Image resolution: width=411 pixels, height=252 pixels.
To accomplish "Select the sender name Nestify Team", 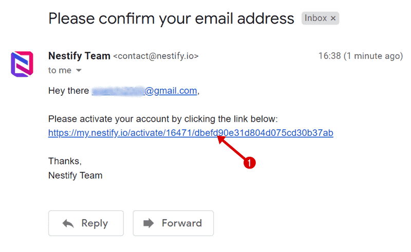I will [79, 56].
